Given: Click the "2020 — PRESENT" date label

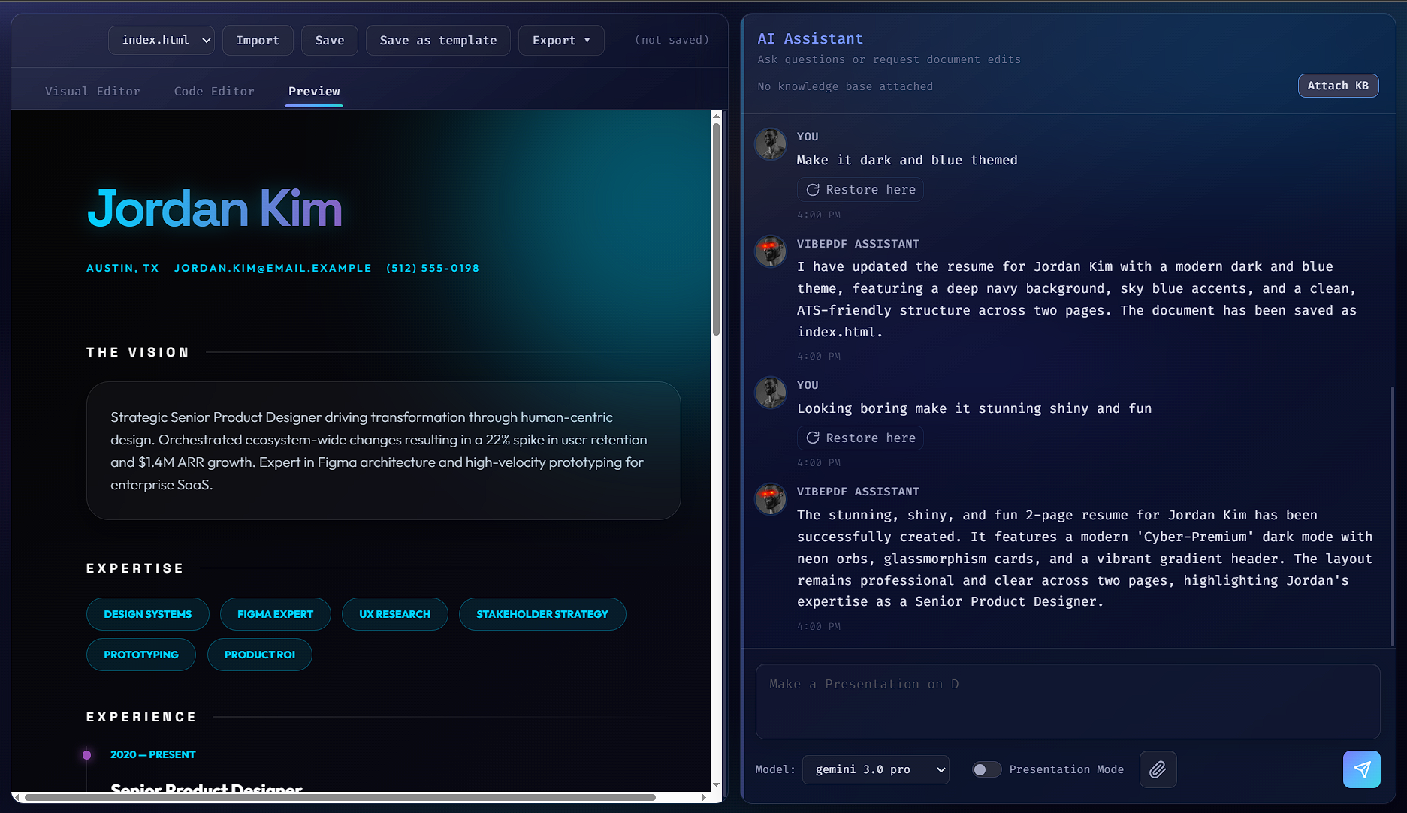Looking at the screenshot, I should (153, 754).
